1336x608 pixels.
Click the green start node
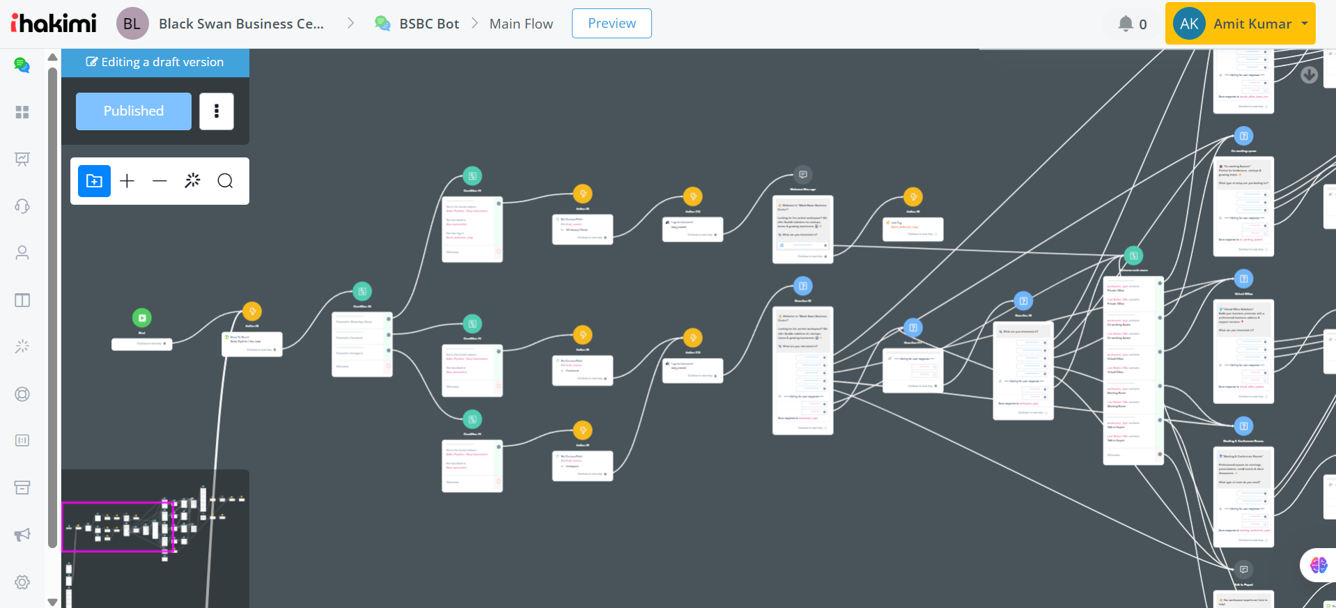[x=142, y=318]
